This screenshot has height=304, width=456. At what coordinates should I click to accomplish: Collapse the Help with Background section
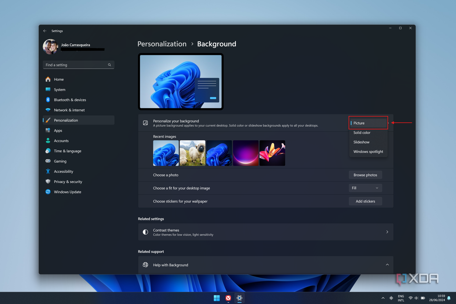coord(387,265)
